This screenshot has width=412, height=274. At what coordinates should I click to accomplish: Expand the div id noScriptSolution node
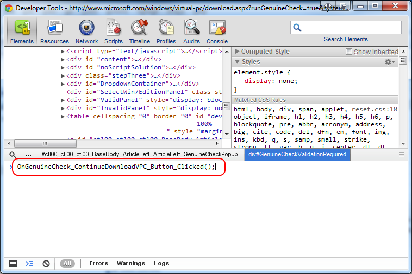(x=63, y=68)
